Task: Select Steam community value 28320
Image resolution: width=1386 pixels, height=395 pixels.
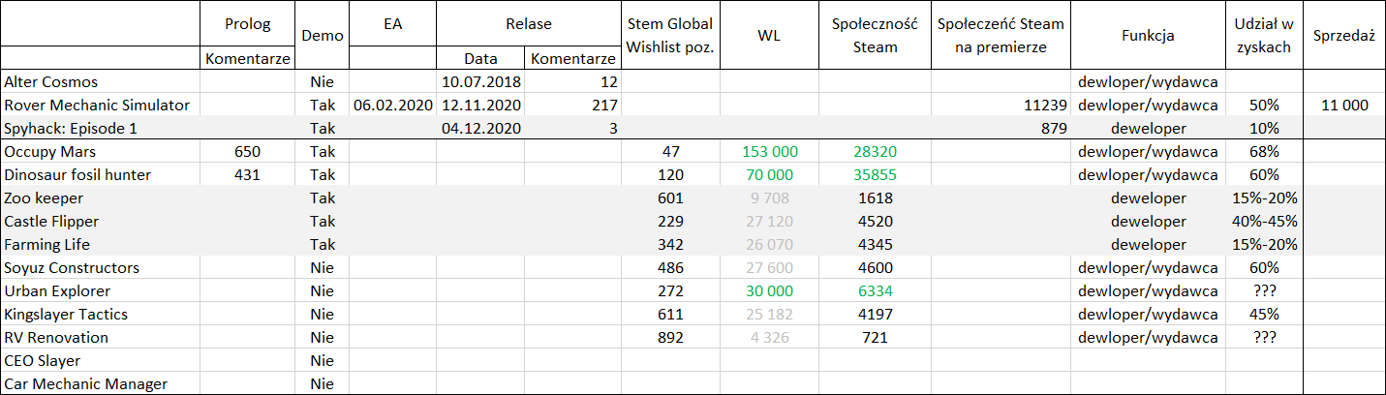Action: (875, 152)
